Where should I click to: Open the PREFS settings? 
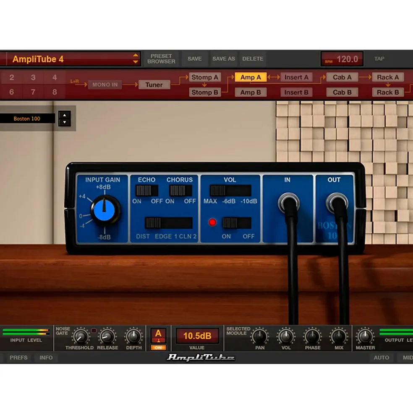point(18,358)
